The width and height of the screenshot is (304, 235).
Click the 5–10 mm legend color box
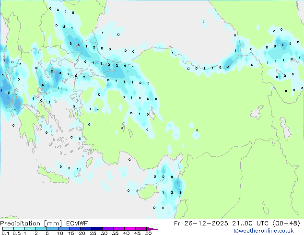pos(53,229)
